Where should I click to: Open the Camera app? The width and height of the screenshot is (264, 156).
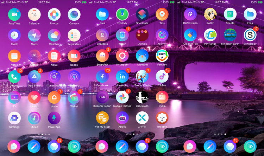point(74,15)
